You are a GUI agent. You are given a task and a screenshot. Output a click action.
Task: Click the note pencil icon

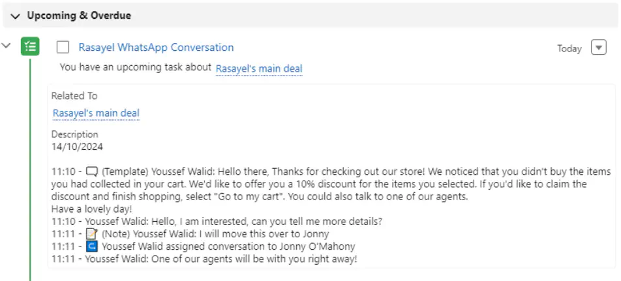(92, 234)
